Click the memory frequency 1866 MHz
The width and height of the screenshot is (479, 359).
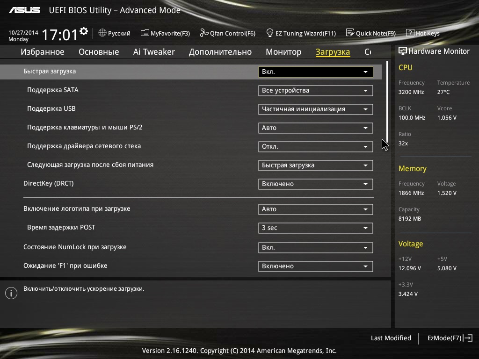pyautogui.click(x=411, y=193)
